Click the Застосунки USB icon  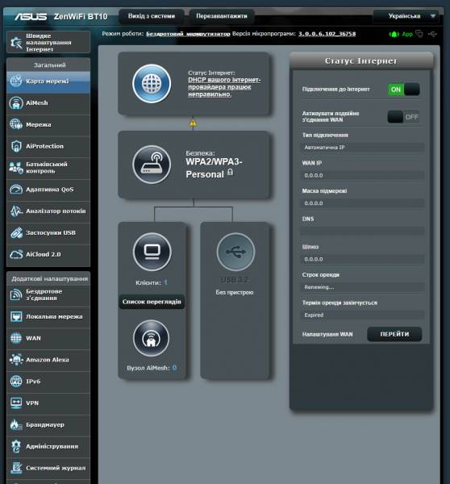click(x=16, y=233)
